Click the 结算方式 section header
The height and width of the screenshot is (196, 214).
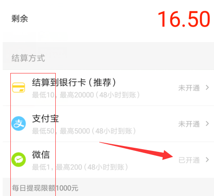coord(28,58)
